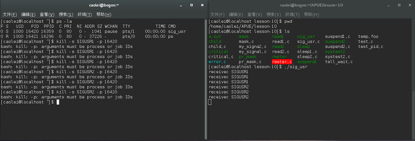Open 查看(V) menu in left terminal window

coord(47,14)
